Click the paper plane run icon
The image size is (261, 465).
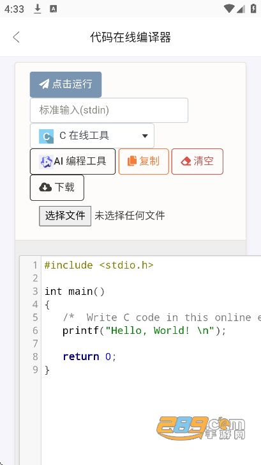[x=44, y=84]
